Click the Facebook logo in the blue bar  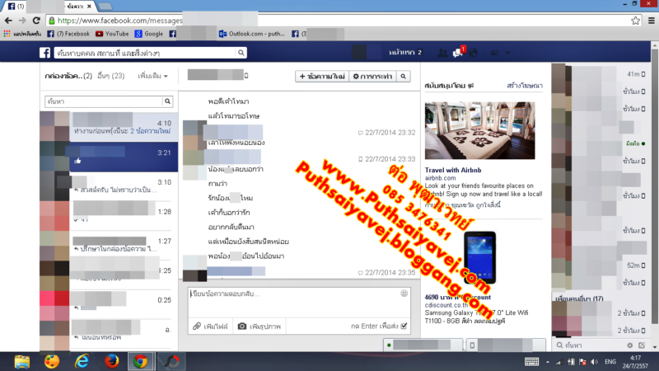pos(45,53)
